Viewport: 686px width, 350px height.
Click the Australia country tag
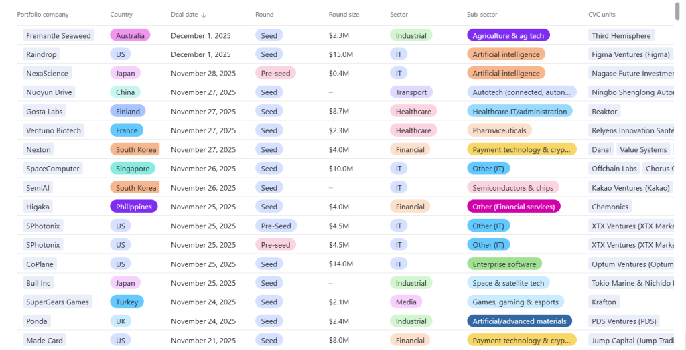(130, 35)
